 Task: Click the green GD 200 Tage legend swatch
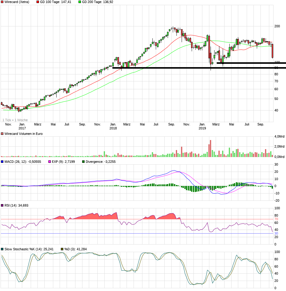tap(80, 2)
